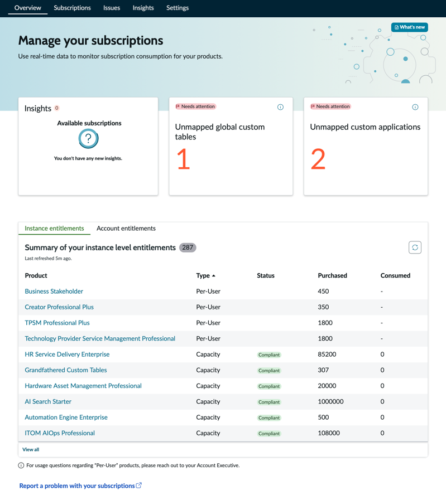Image resolution: width=446 pixels, height=500 pixels.
Task: Open the Insights navigation tab
Action: tap(143, 8)
